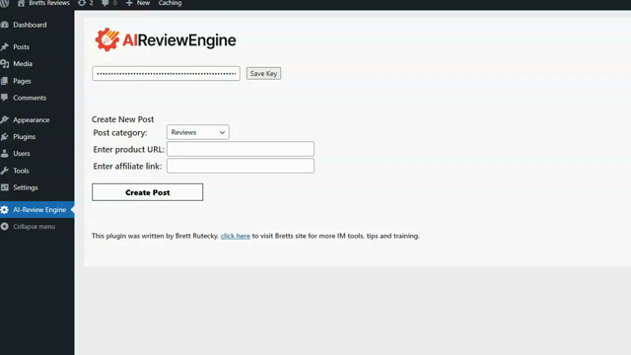Open the Plugins plug icon

pyautogui.click(x=4, y=136)
